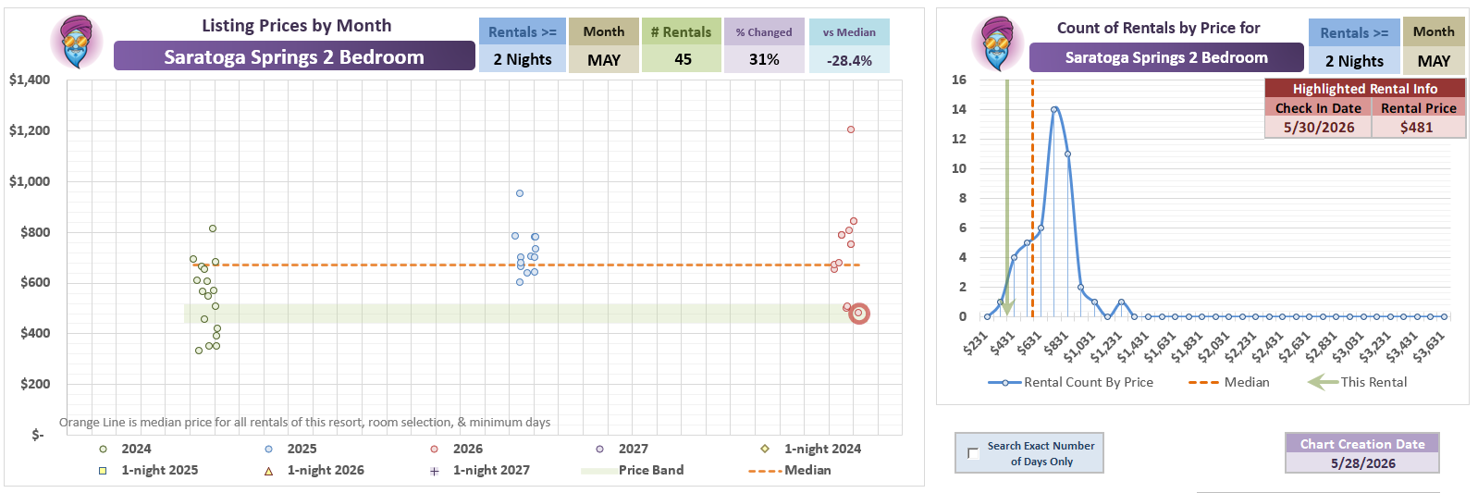The height and width of the screenshot is (493, 1478).
Task: Click the Median dashed legend entry, left chart
Action: 790,470
